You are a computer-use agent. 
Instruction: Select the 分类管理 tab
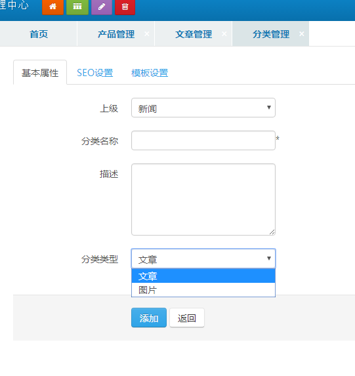(x=271, y=34)
